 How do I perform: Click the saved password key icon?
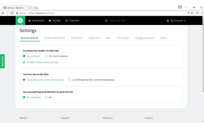(188, 13)
